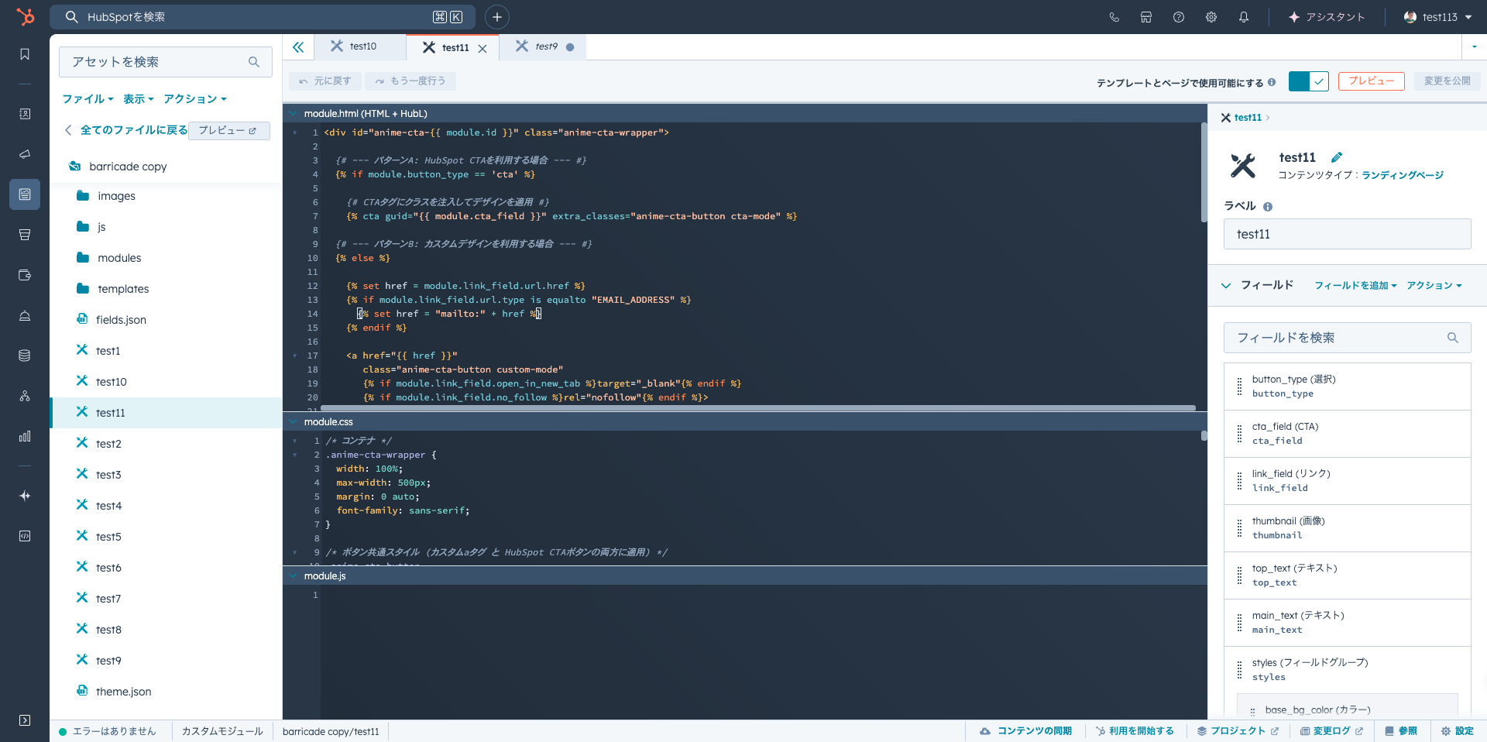Image resolution: width=1487 pixels, height=742 pixels.
Task: Click the pencil icon to rename test11
Action: [1337, 157]
